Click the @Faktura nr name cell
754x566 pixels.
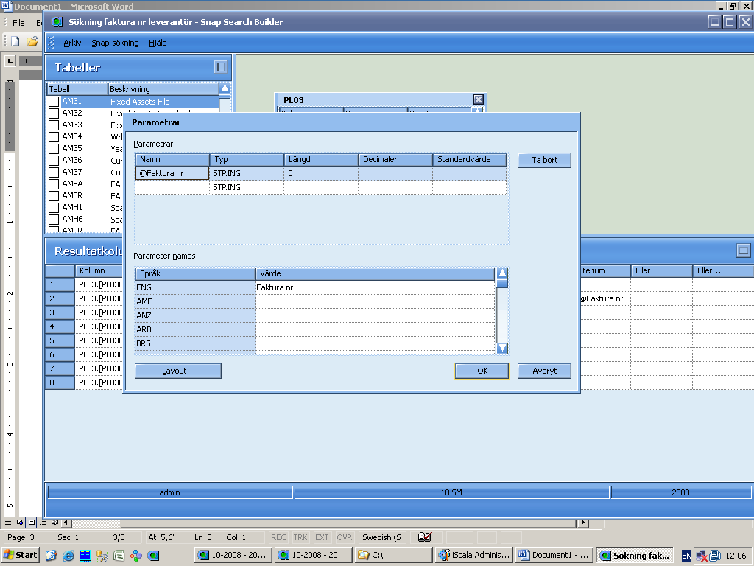[172, 173]
